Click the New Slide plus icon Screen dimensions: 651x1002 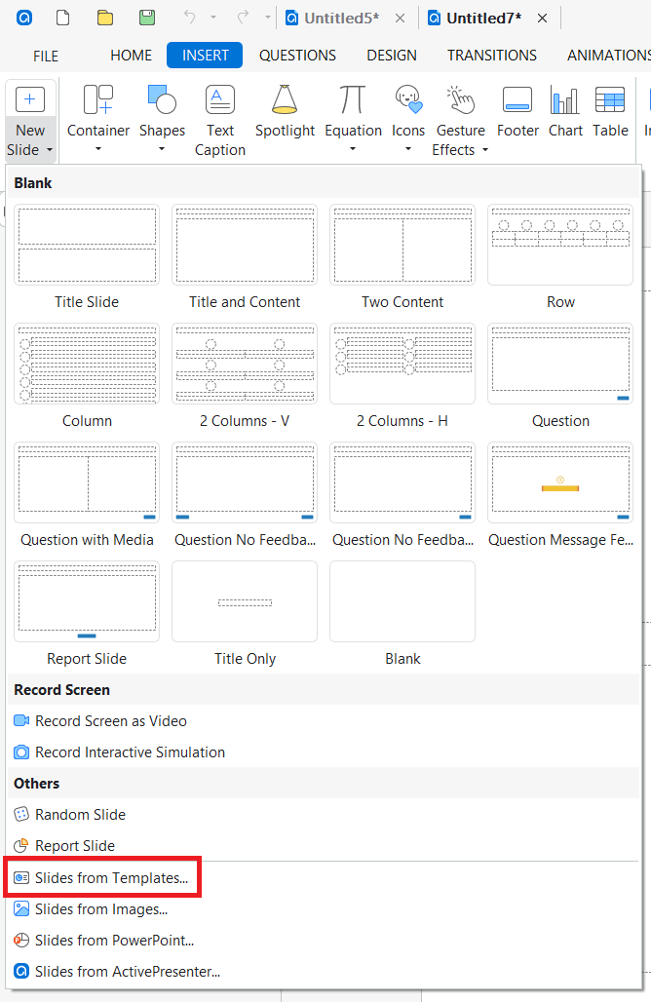coord(30,99)
